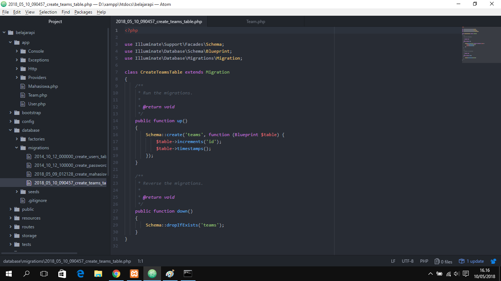Open Paint from the taskbar
Screen dimensions: 501x281
click(170, 274)
